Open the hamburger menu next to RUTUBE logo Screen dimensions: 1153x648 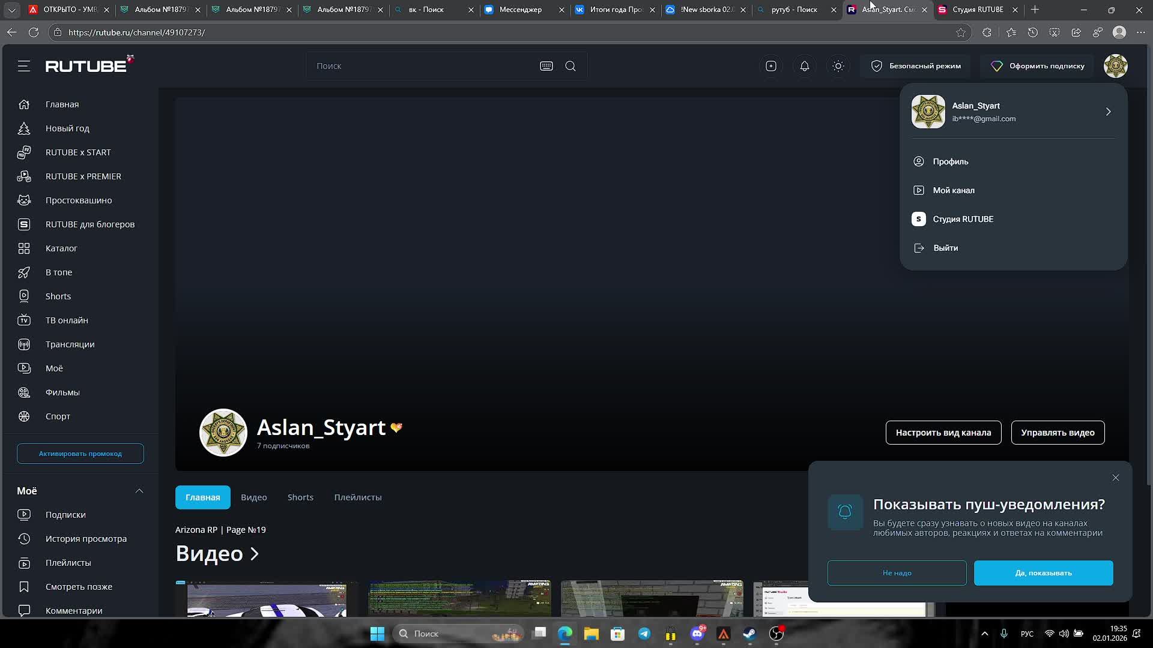(23, 66)
